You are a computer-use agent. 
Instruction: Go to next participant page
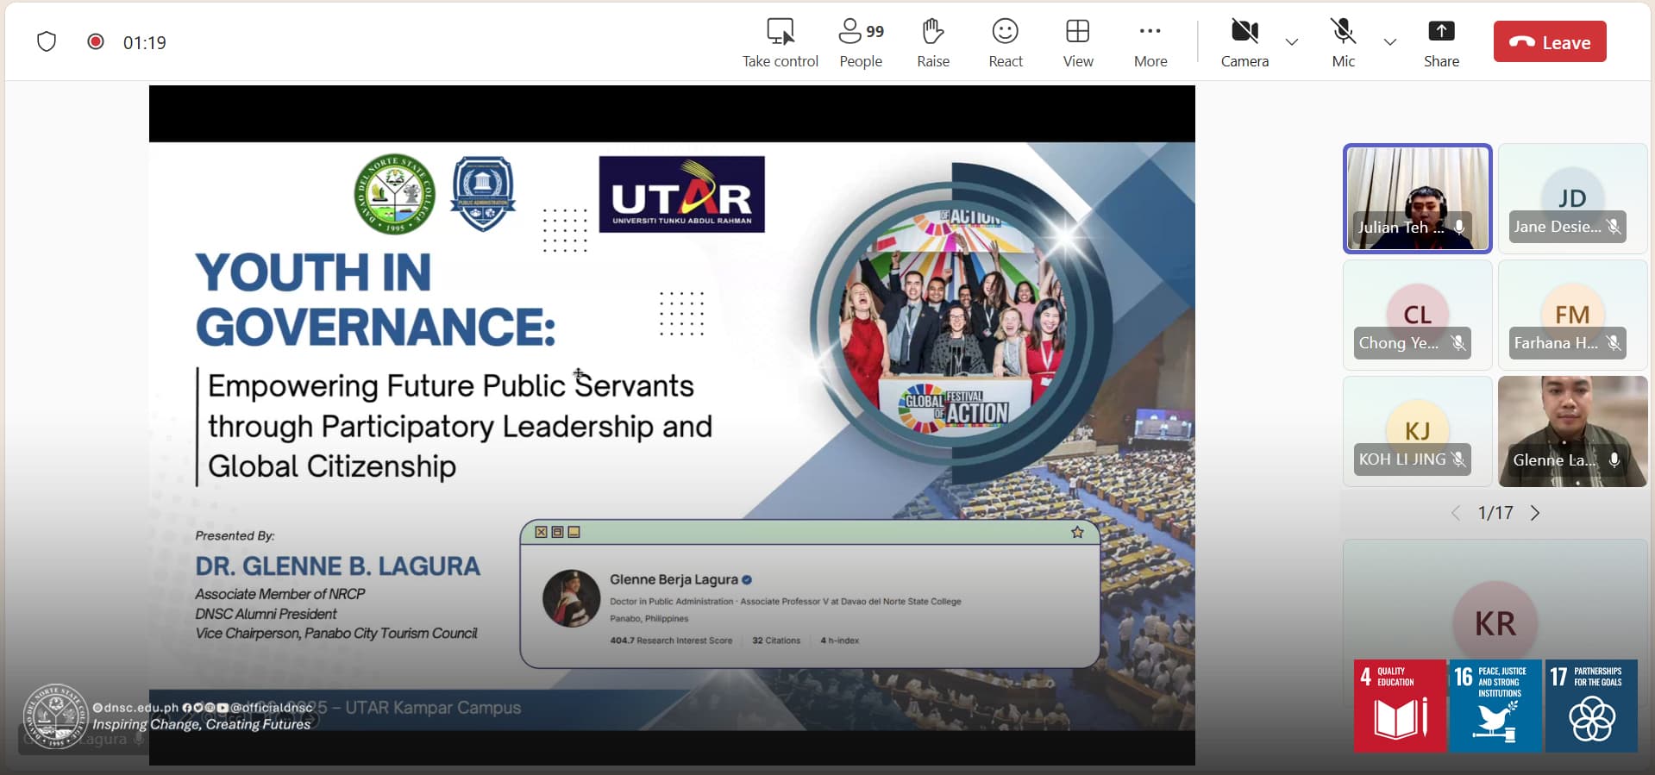1535,513
